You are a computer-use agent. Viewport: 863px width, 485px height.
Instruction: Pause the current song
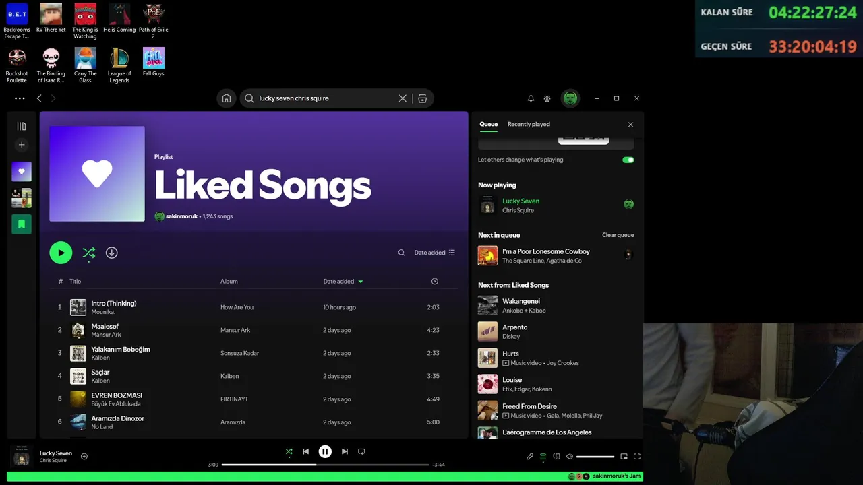325,451
